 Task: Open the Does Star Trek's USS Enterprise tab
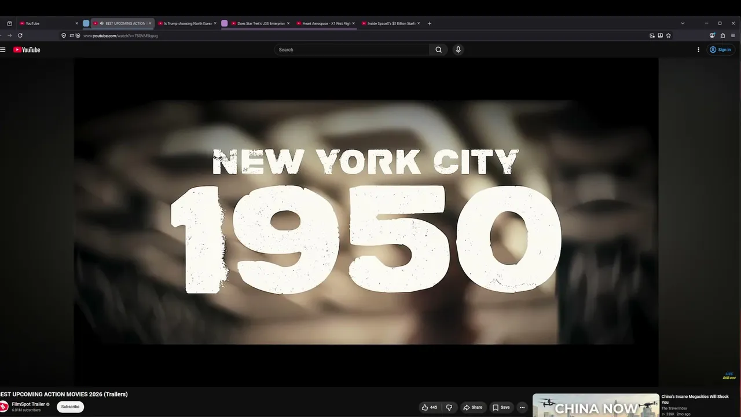[261, 23]
